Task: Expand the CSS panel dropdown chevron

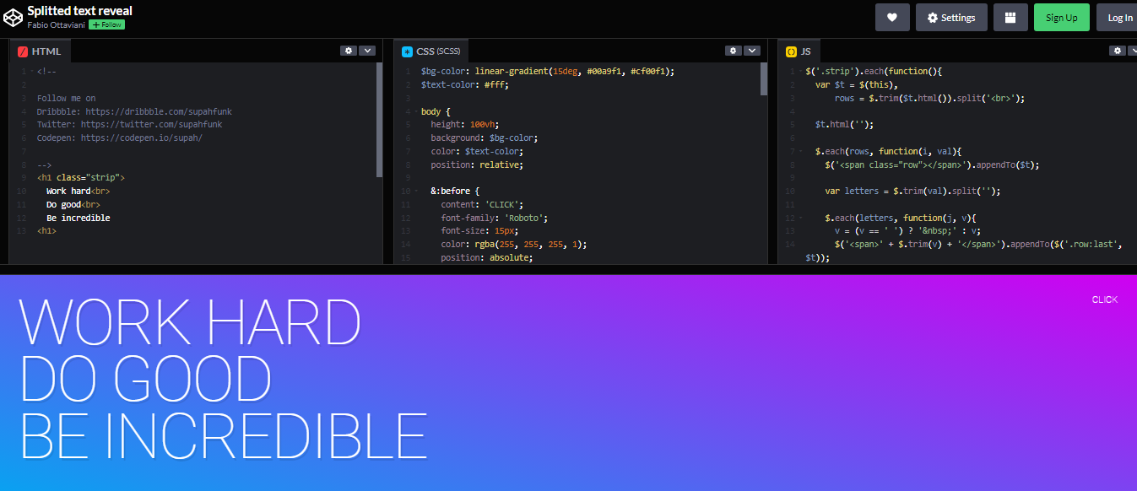Action: 751,50
